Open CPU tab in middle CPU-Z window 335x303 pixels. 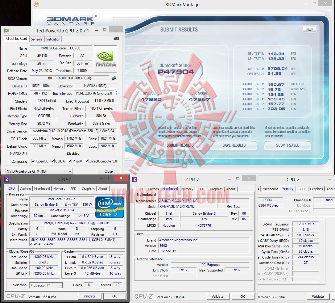click(139, 189)
